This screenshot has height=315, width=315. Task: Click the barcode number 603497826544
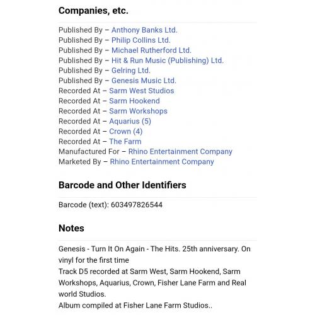[137, 205]
